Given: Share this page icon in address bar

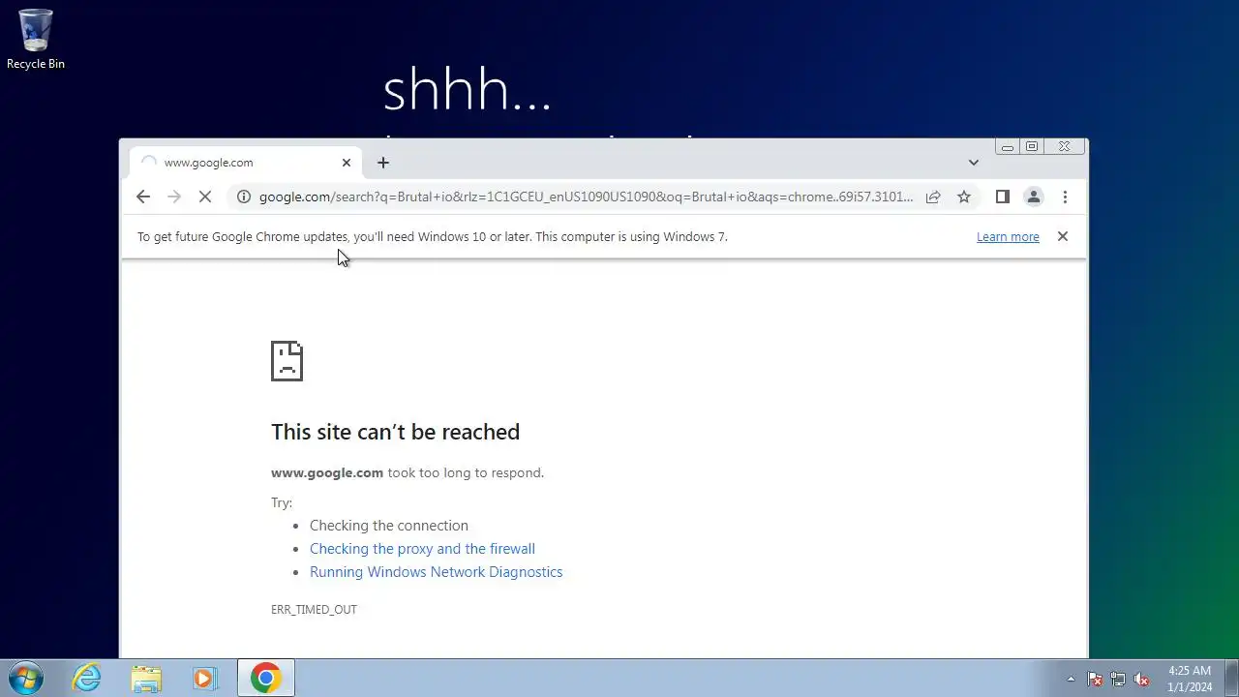Looking at the screenshot, I should click(x=933, y=197).
